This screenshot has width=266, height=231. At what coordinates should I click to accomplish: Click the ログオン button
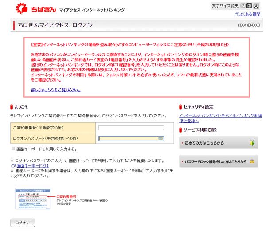(x=23, y=223)
